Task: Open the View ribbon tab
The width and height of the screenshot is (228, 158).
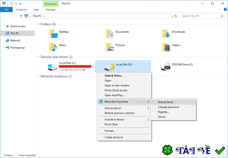Action: point(36,10)
